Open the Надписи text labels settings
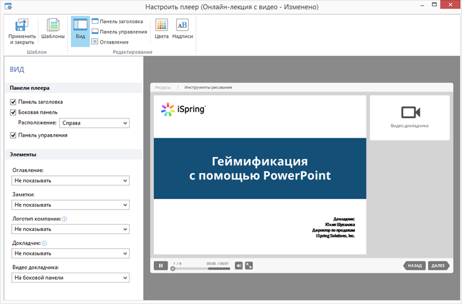462x304 pixels. pos(182,29)
